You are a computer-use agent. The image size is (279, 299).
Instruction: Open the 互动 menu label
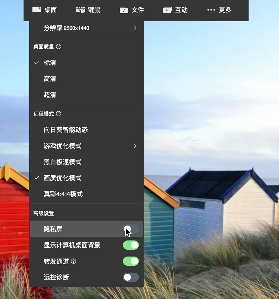point(181,10)
